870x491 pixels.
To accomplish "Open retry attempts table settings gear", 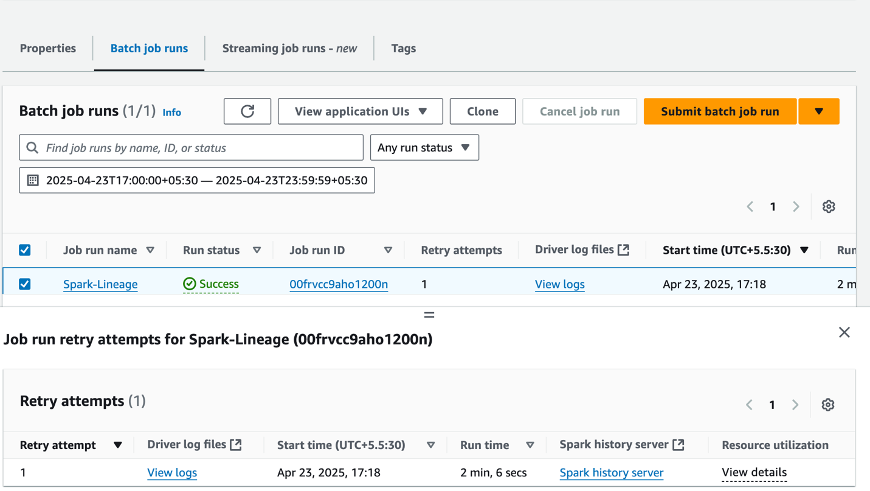I will click(x=827, y=405).
